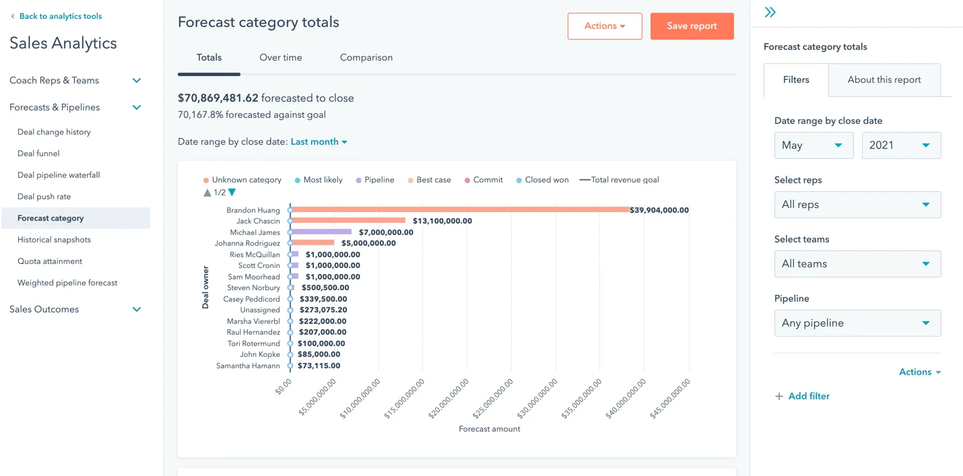Open the May month dropdown
Image resolution: width=963 pixels, height=476 pixels.
point(813,145)
